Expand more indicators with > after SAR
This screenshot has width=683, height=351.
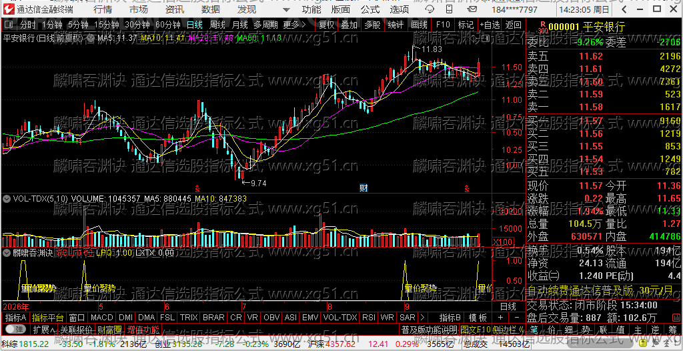tap(422, 317)
